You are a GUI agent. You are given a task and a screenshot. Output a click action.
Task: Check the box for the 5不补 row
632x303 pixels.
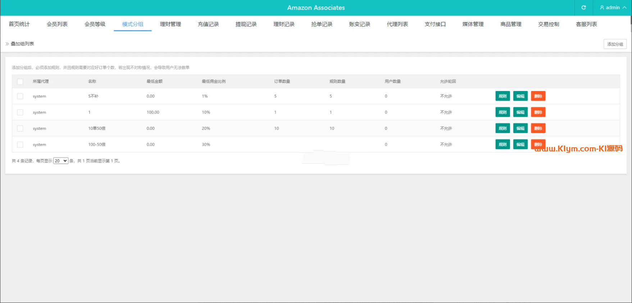[x=20, y=96]
